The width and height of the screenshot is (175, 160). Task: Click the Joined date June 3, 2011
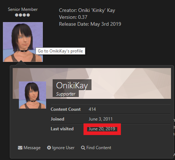point(101,119)
